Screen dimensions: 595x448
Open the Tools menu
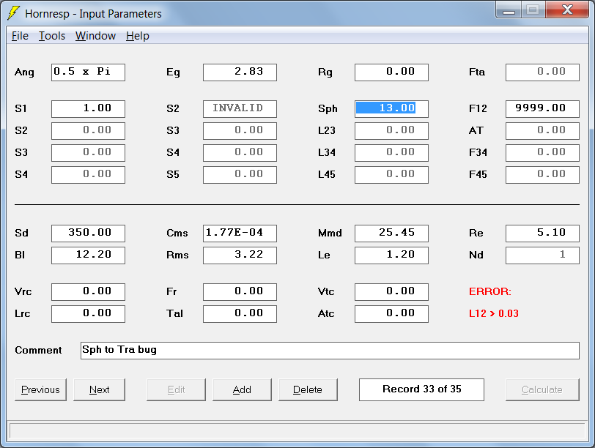pyautogui.click(x=52, y=36)
